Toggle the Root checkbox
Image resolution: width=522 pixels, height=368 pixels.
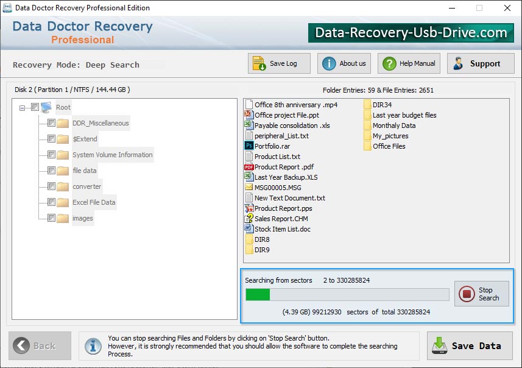(x=35, y=107)
